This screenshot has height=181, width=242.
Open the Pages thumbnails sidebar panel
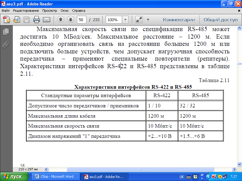tap(6, 31)
